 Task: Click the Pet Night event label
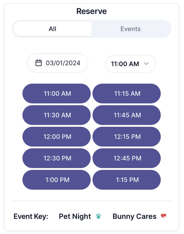click(75, 217)
